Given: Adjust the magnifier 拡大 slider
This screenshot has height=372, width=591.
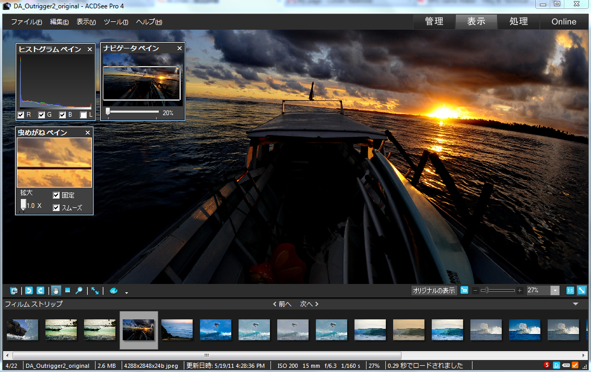Looking at the screenshot, I should 23,205.
